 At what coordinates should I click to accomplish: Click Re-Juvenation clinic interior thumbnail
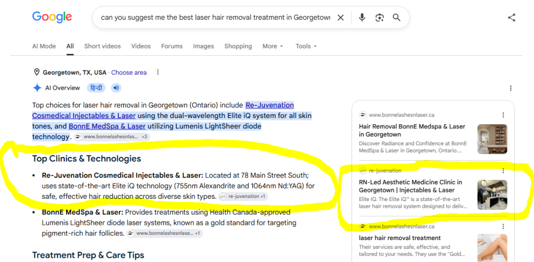tap(492, 195)
